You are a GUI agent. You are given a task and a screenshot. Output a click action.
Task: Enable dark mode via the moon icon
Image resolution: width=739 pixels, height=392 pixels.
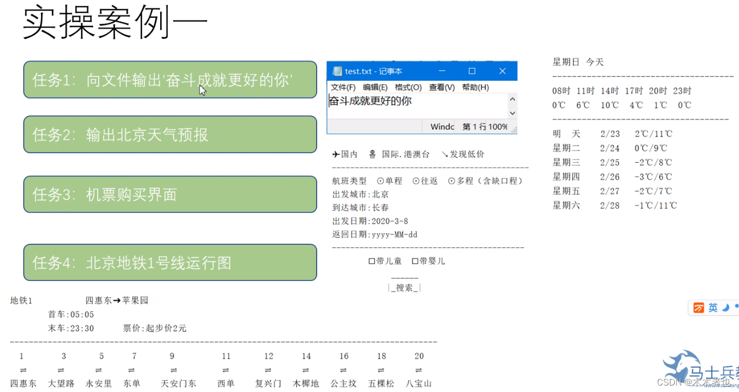pos(726,307)
